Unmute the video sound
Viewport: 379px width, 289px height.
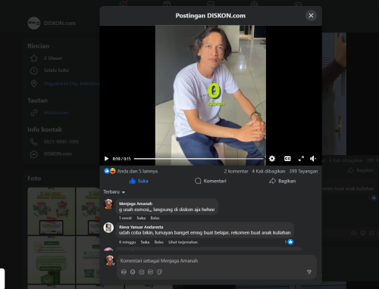pos(313,159)
